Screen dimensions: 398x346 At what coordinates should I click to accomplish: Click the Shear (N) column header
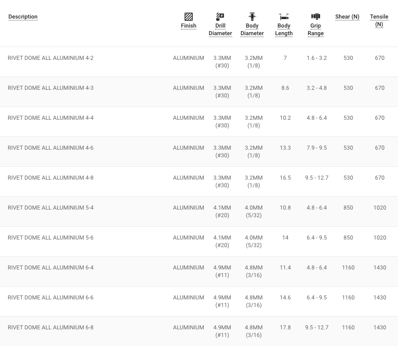[347, 17]
